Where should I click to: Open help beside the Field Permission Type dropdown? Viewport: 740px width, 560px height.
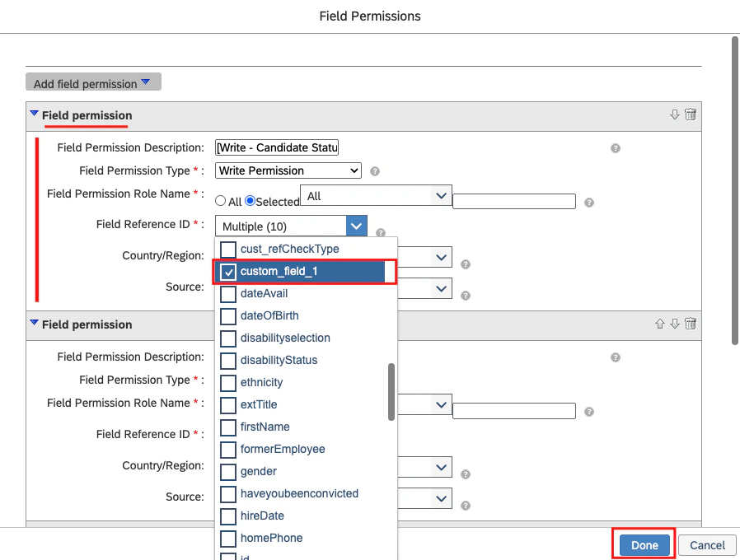click(x=375, y=170)
